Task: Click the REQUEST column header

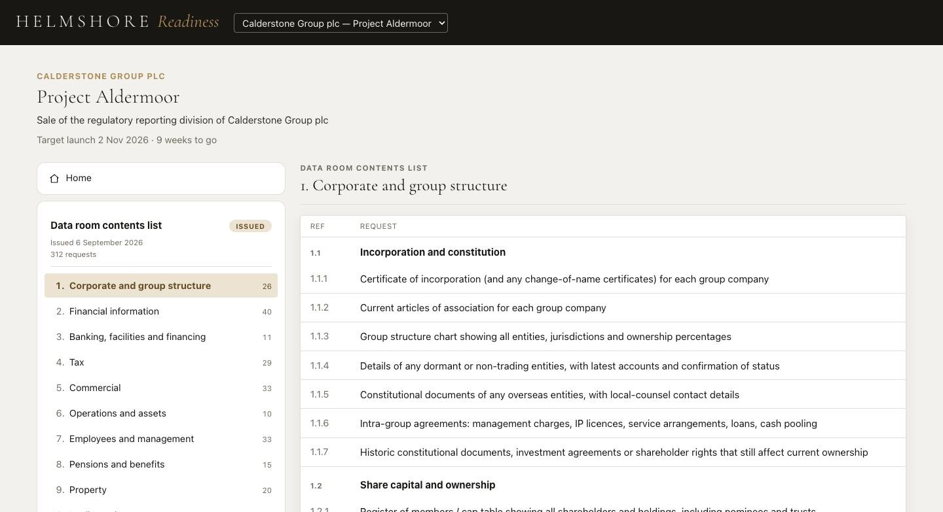Action: click(x=379, y=226)
